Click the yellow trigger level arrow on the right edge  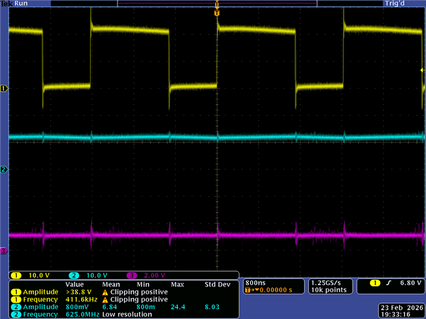[x=423, y=70]
